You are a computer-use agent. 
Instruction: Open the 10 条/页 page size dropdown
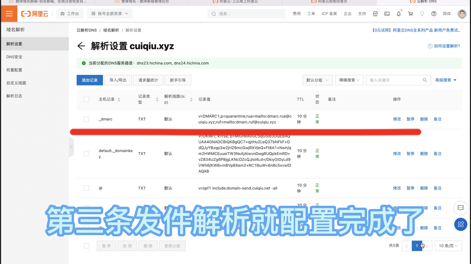pos(448,246)
